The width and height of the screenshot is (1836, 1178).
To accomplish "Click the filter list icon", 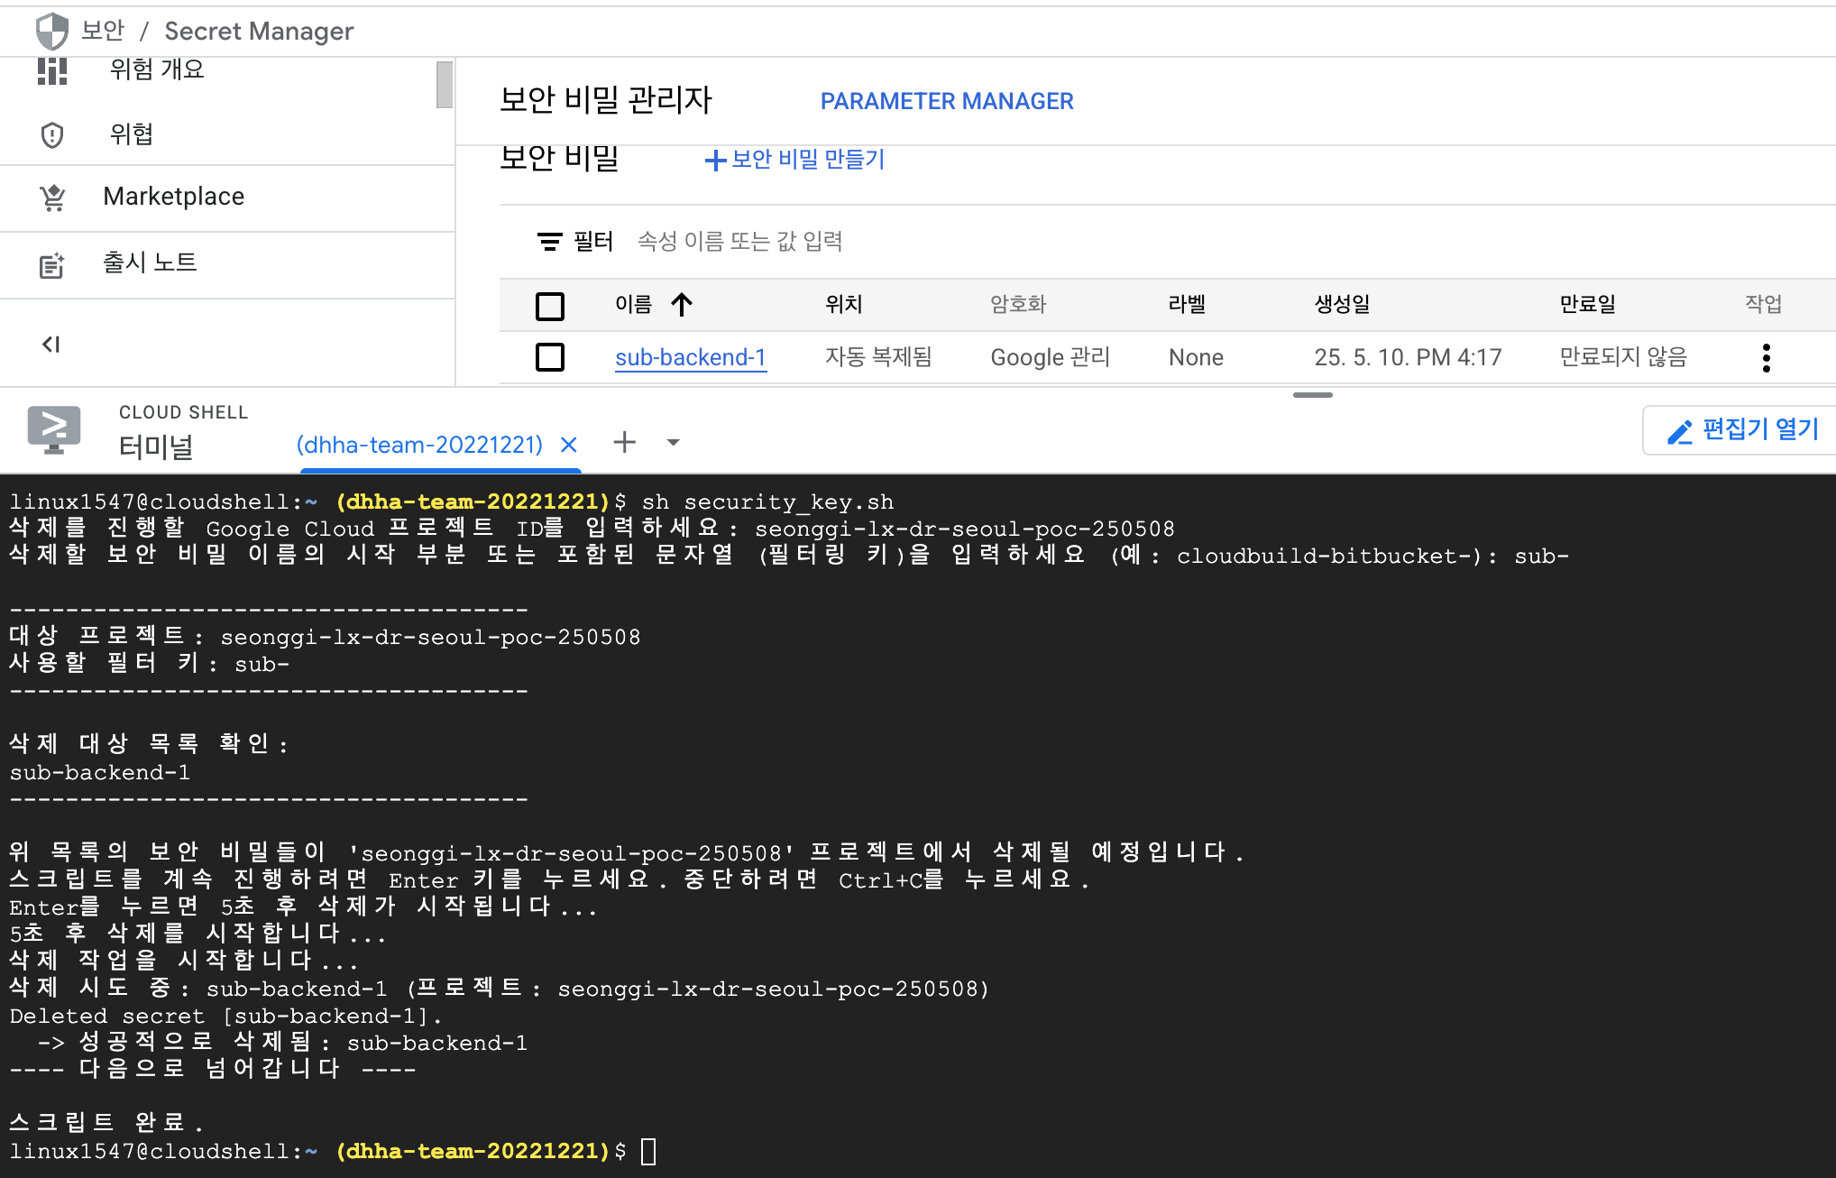I will [x=549, y=242].
